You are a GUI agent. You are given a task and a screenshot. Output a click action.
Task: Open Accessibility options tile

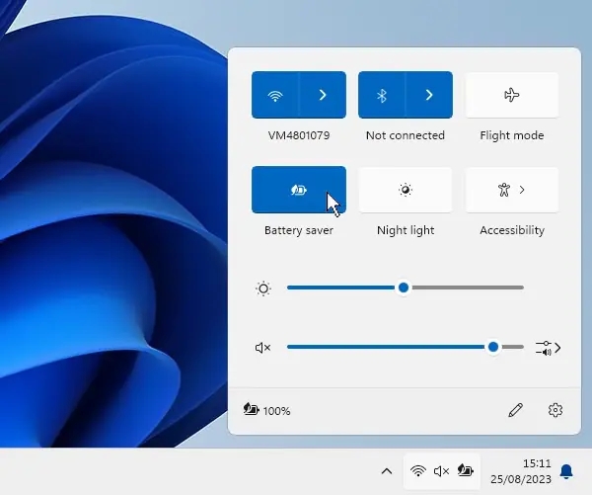pyautogui.click(x=512, y=190)
